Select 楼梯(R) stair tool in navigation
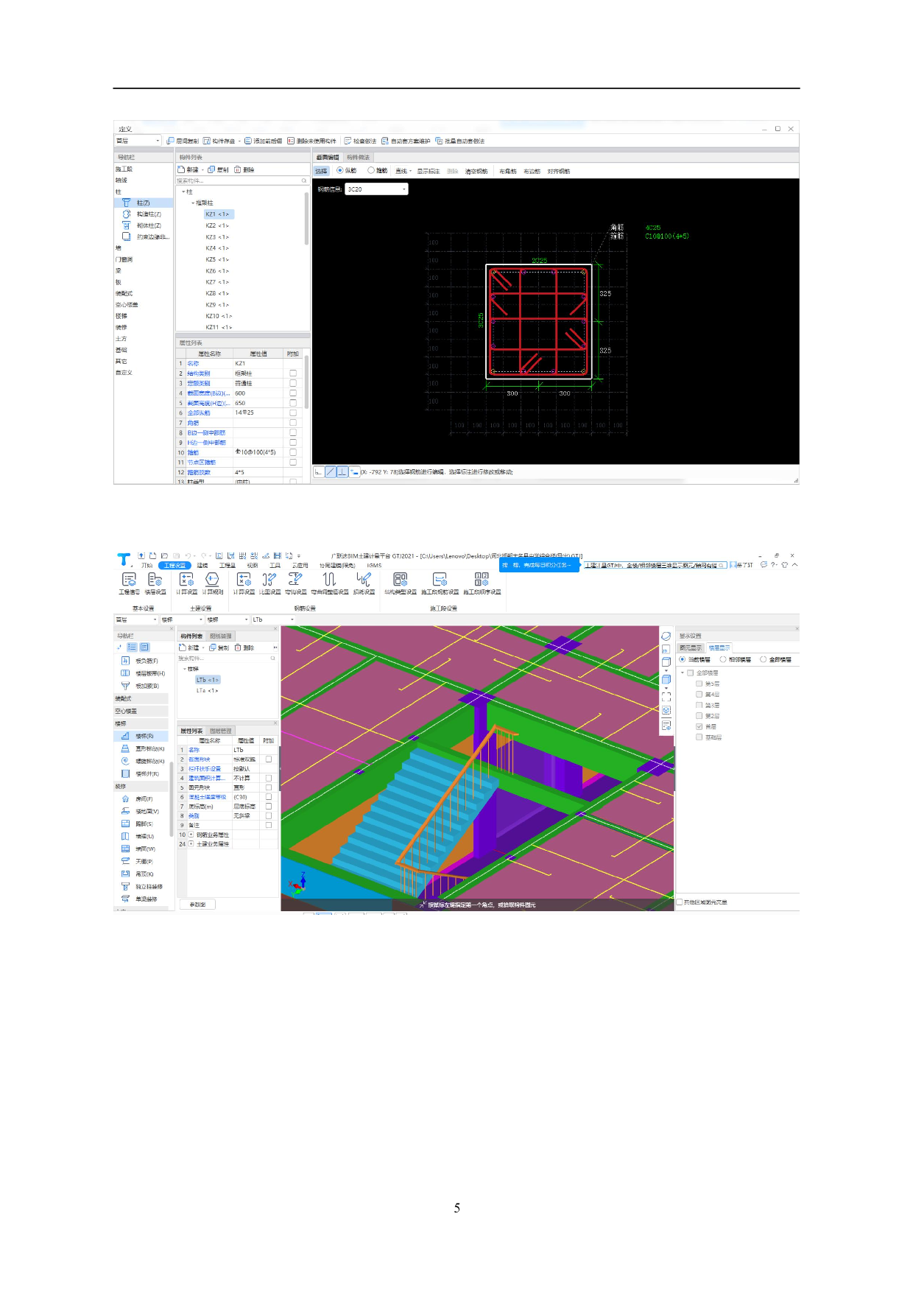The width and height of the screenshot is (913, 1292). [x=144, y=736]
